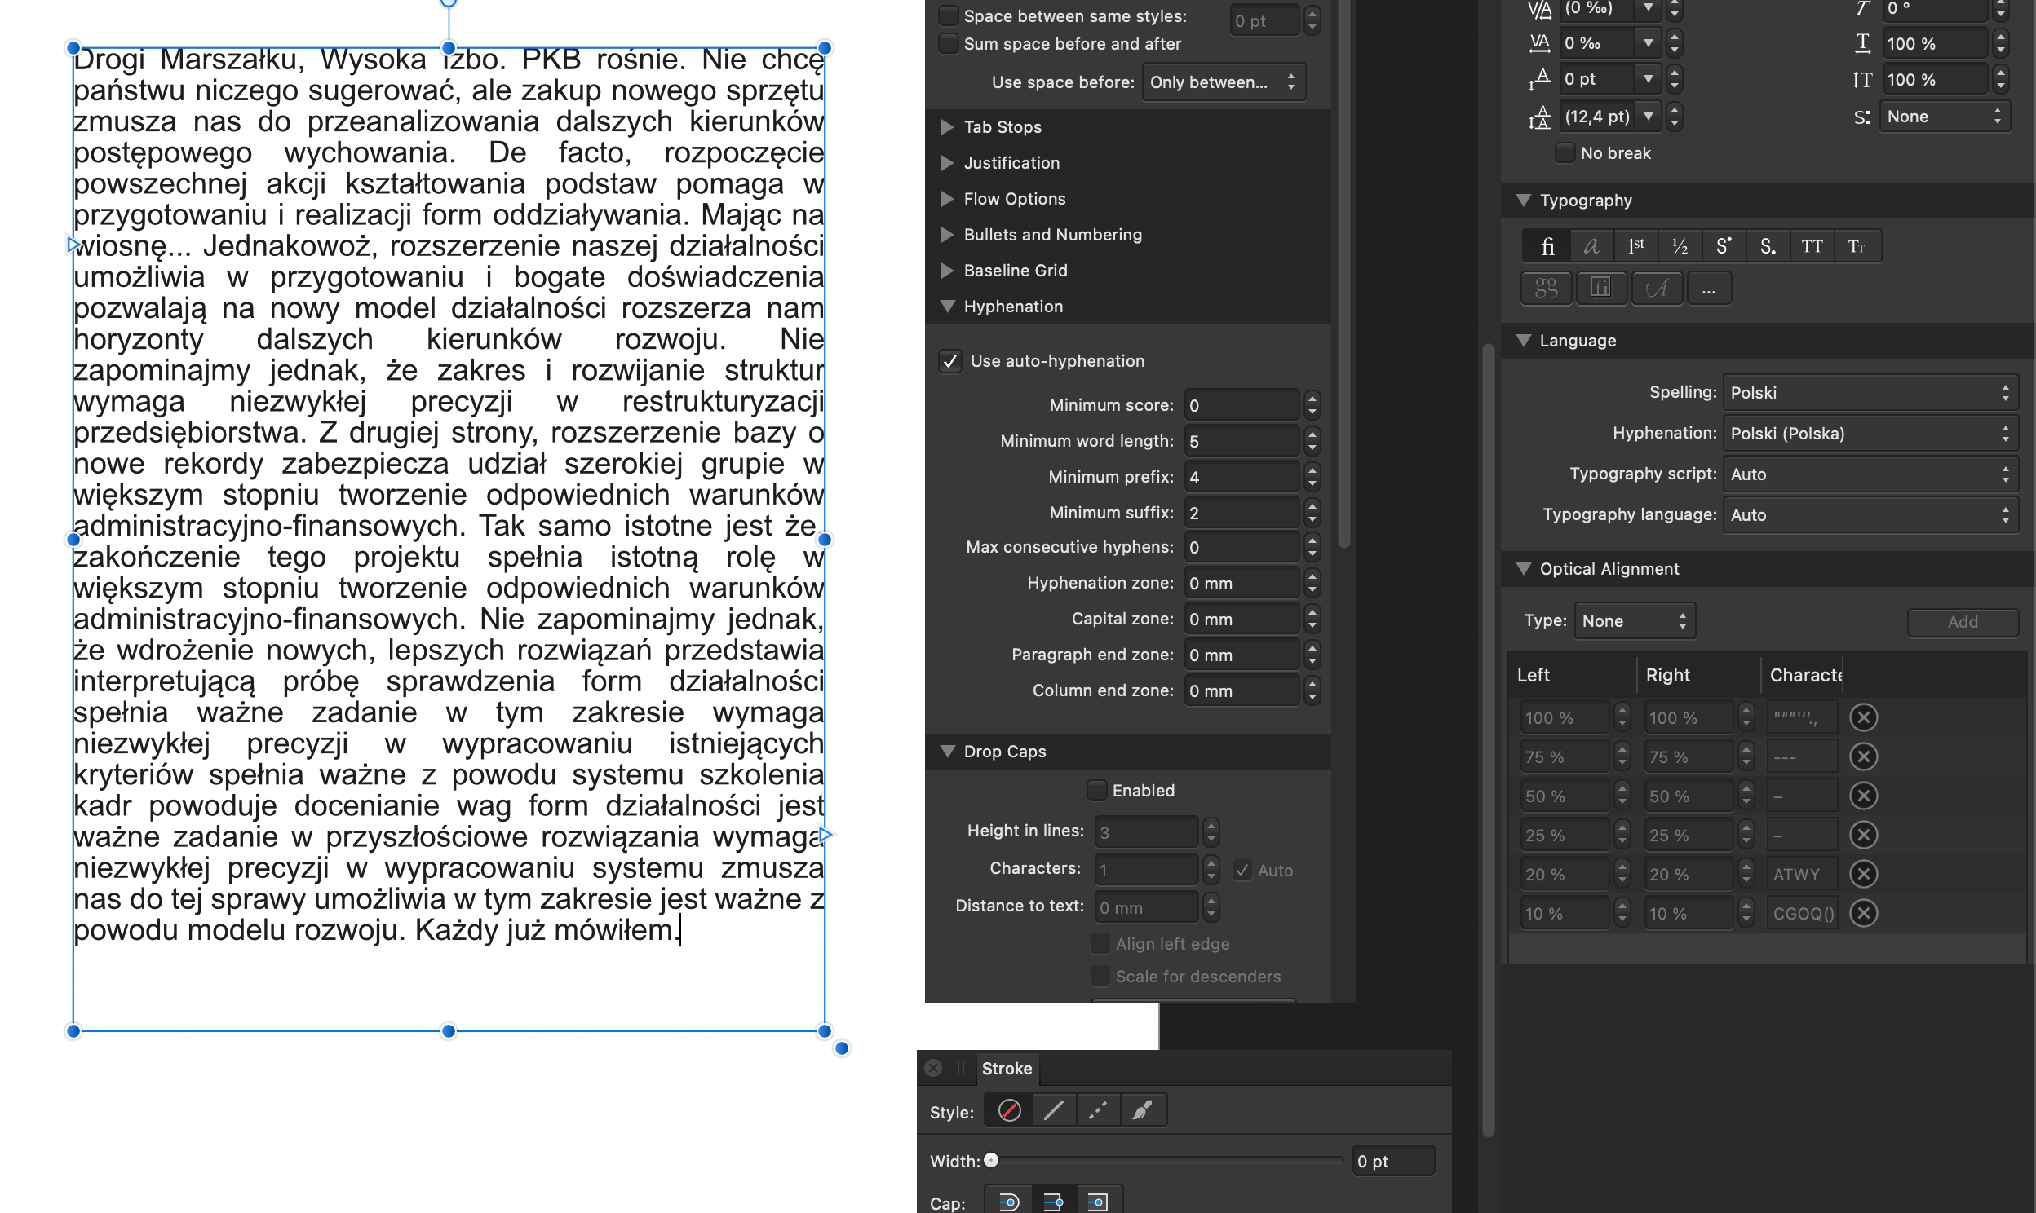The image size is (2036, 1213).
Task: Click stroke Width slider handle
Action: point(990,1160)
